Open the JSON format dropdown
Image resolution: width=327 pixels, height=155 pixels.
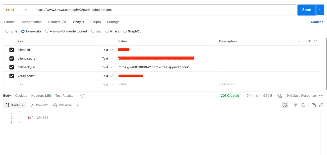(15, 105)
